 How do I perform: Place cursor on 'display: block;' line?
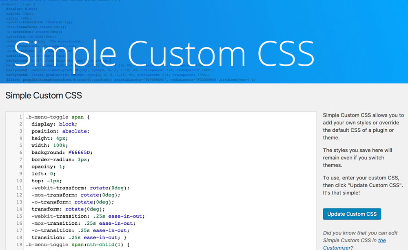tap(54, 124)
